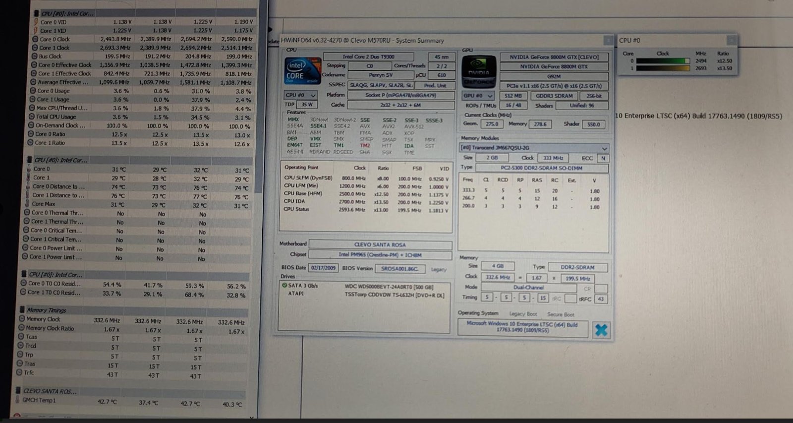The image size is (793, 423).
Task: Collapse the CLEVO SANTA ROS... sensor group header
Action: (x=131, y=391)
